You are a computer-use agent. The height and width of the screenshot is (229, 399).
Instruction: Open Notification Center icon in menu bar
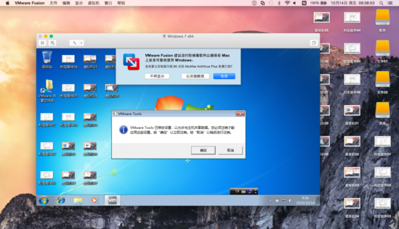pyautogui.click(x=390, y=3)
